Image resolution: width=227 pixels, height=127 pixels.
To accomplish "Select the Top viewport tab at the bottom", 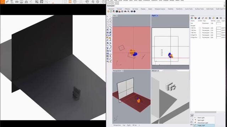I will pyautogui.click(x=124, y=125).
